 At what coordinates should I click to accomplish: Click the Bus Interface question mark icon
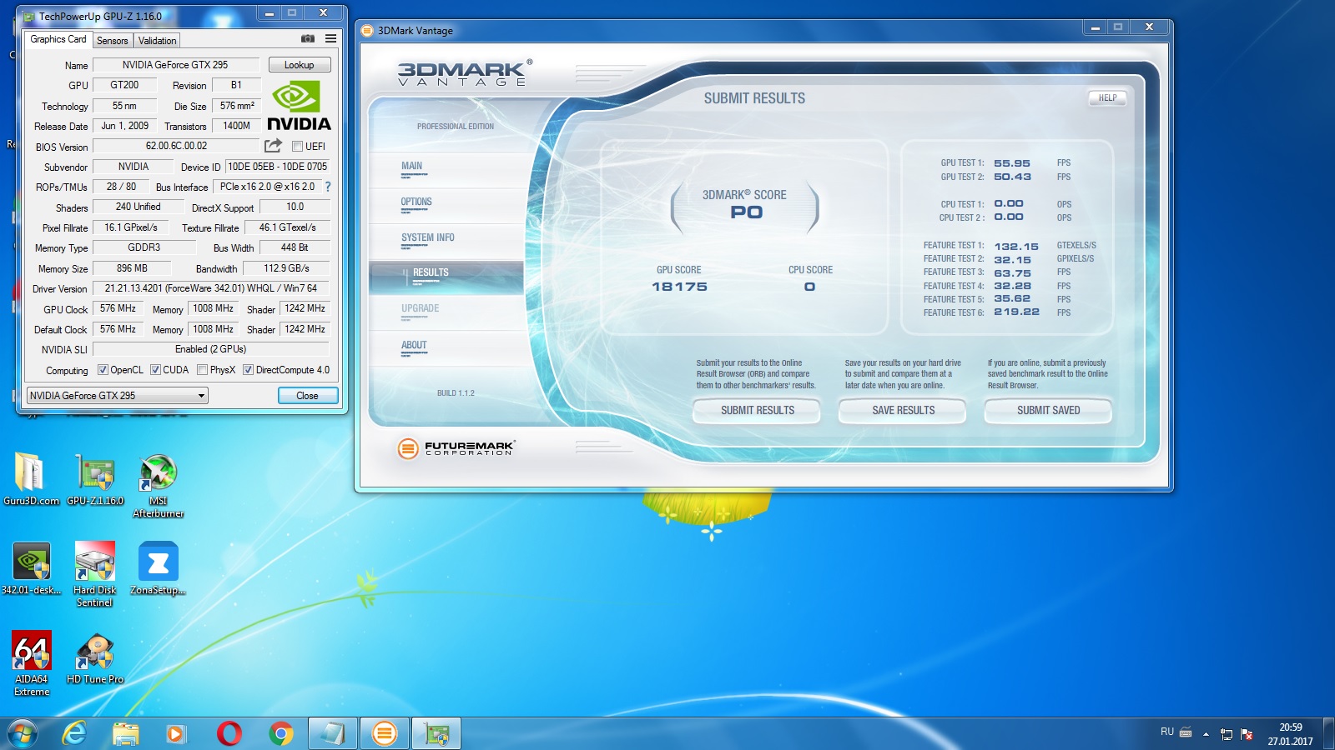tap(328, 187)
